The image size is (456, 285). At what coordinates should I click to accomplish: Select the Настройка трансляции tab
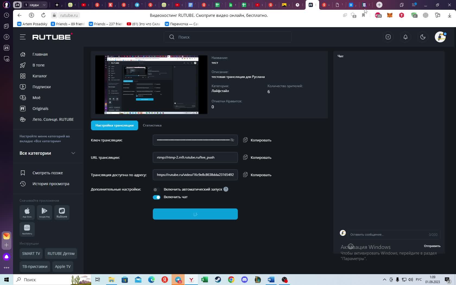(115, 125)
